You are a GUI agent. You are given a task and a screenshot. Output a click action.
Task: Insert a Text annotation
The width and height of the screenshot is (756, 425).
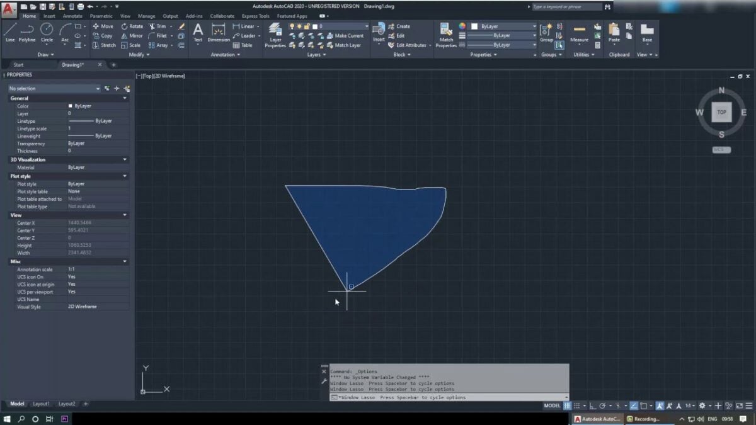198,32
